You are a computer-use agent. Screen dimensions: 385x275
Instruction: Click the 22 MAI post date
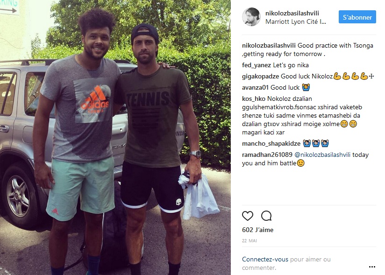[x=250, y=240]
